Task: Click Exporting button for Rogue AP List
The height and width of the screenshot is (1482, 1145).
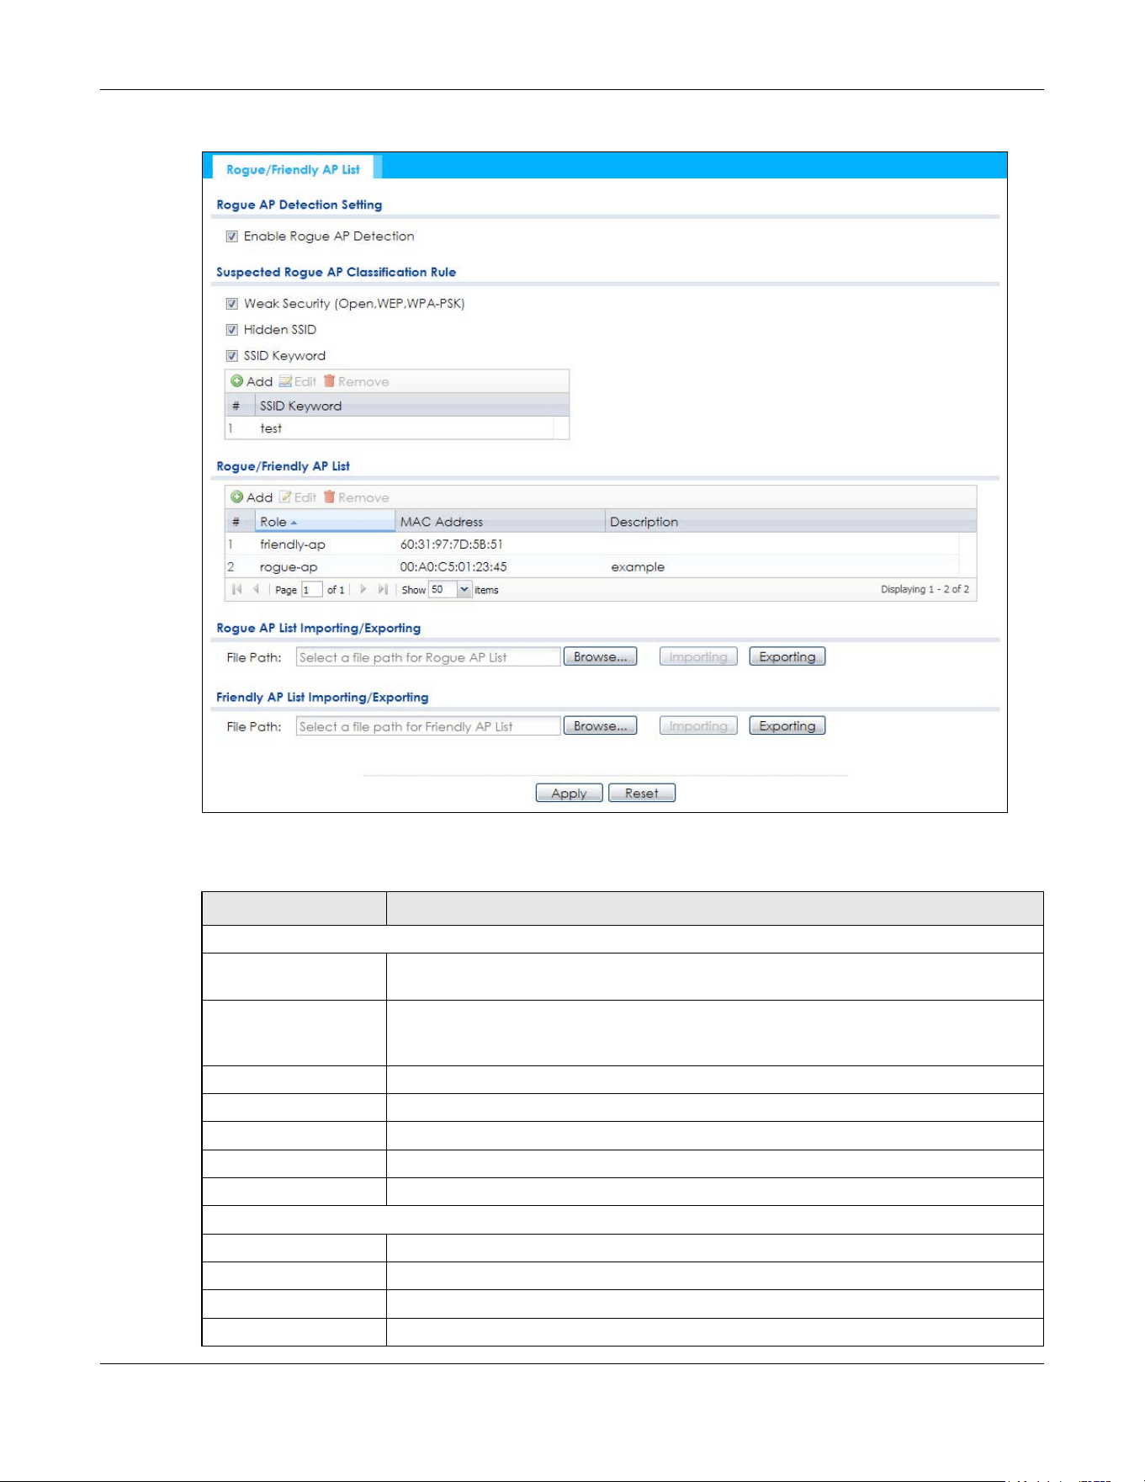Action: [787, 656]
